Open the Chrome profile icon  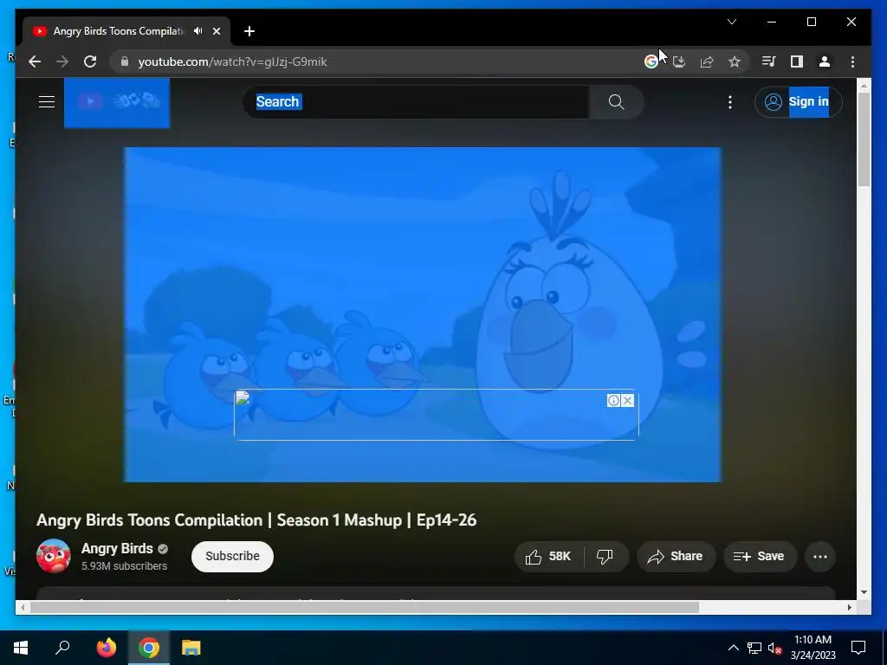[x=825, y=61]
